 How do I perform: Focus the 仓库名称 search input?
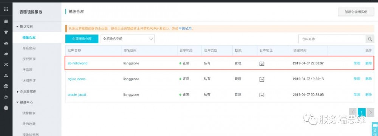332,39
